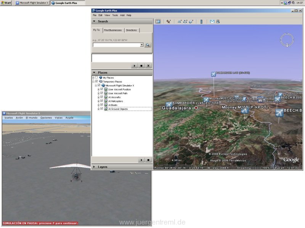Click the BOMBARDIER LJ45 (EC-EVX) plane marker

tap(213, 74)
